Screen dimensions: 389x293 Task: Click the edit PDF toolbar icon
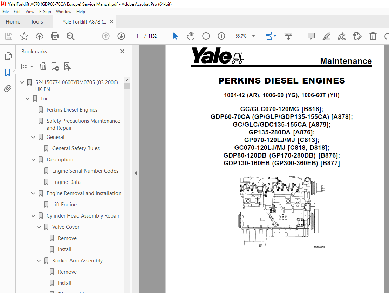coord(357,36)
